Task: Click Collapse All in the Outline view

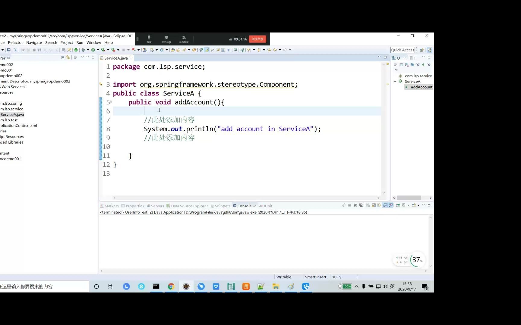Action: [x=401, y=65]
